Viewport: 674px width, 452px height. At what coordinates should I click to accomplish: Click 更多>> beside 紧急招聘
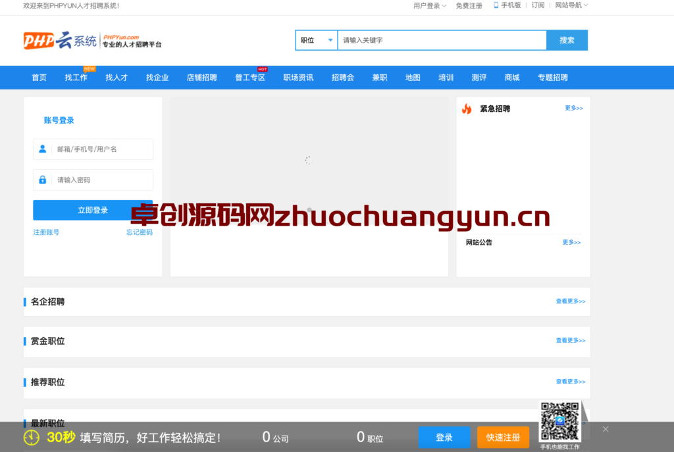[574, 108]
